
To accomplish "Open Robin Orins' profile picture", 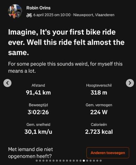I will (15, 11).
